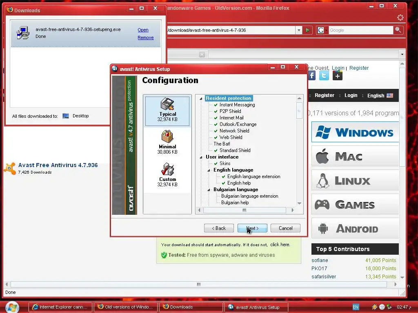
Task: Click the search magnifier icon in Firefox
Action: pyautogui.click(x=398, y=30)
